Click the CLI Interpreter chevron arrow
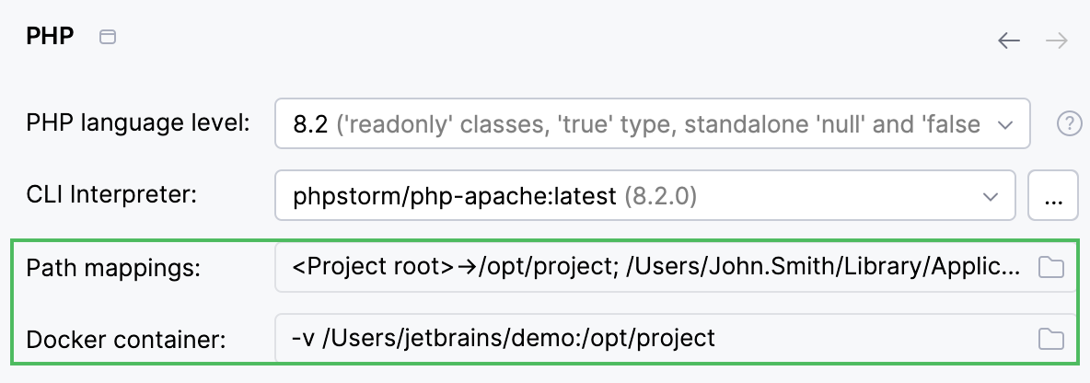 [991, 195]
